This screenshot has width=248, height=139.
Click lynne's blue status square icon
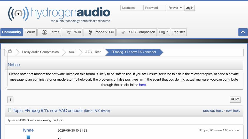coord(28,137)
